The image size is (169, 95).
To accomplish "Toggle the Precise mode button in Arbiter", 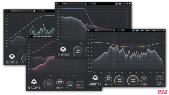I will [x=154, y=30].
